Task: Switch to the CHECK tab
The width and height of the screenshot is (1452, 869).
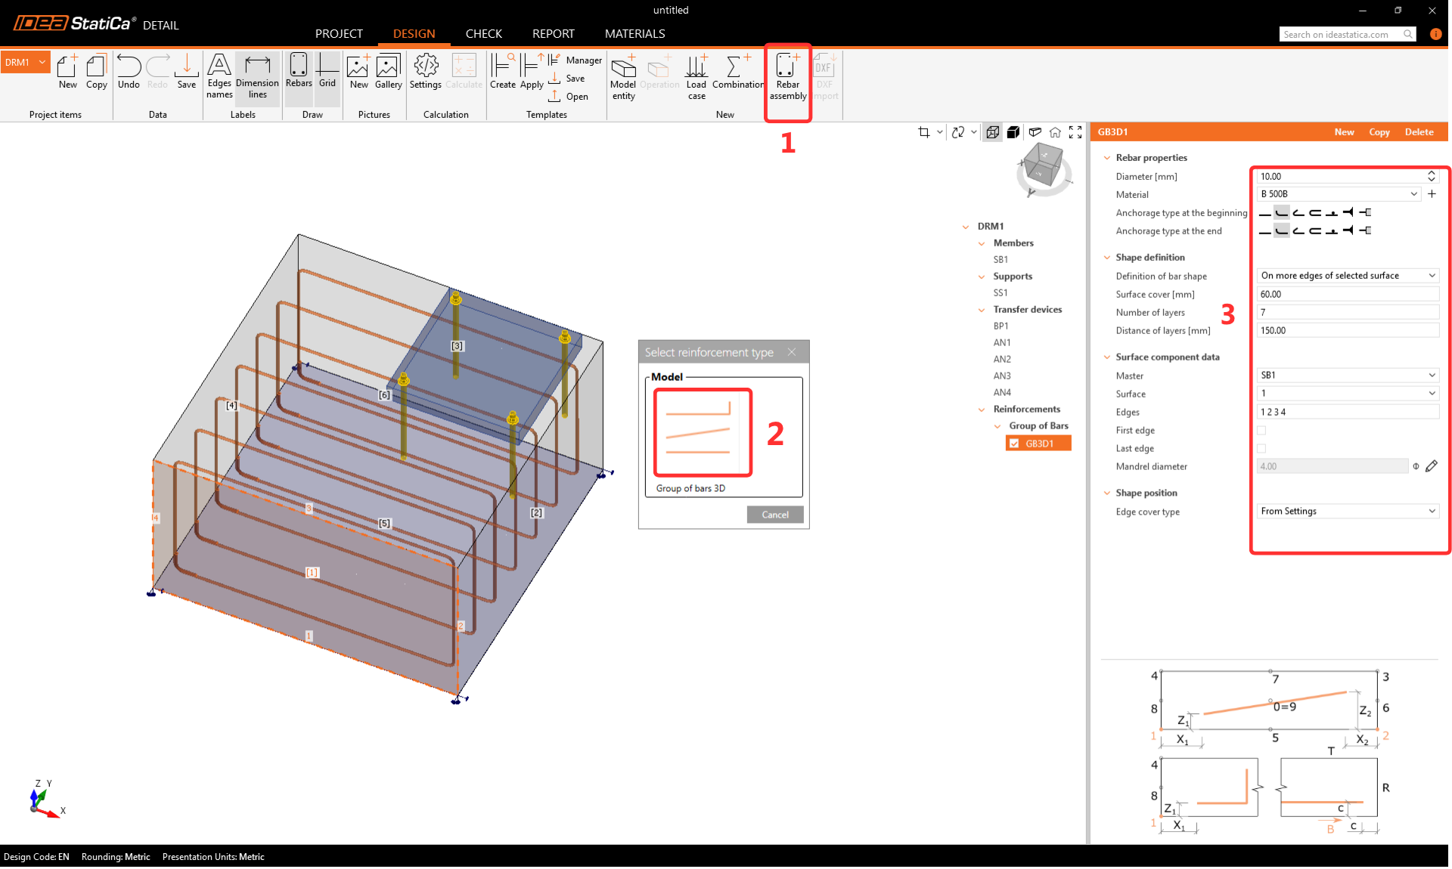Action: 483,33
